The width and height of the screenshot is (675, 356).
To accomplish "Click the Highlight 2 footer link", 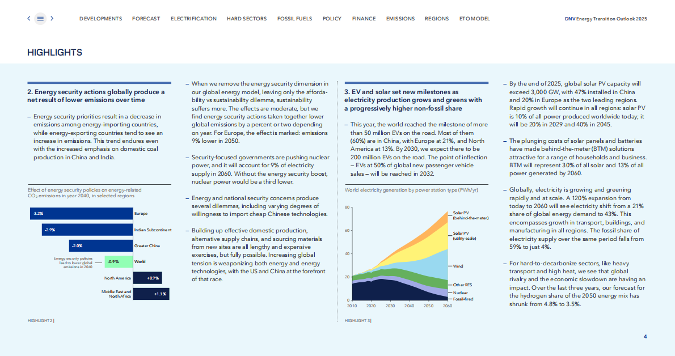I will 41,321.
